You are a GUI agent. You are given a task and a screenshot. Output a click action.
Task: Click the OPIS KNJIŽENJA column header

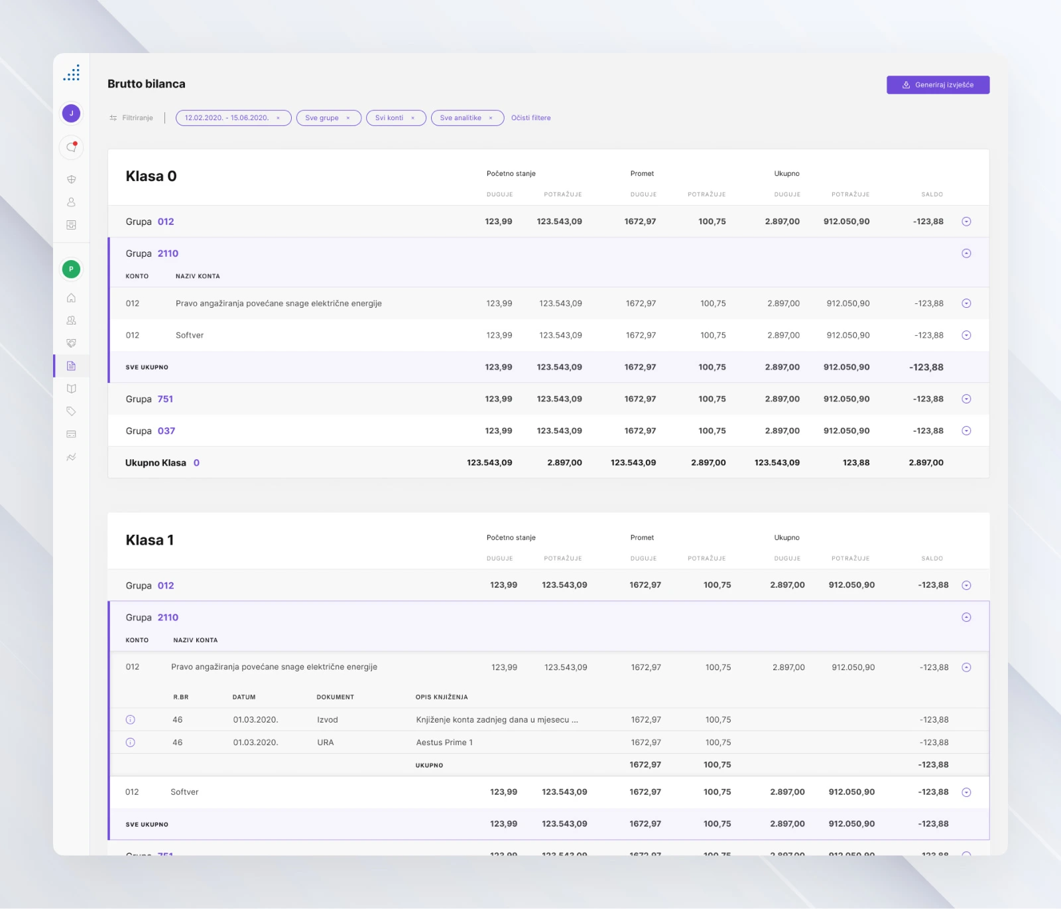pos(442,697)
